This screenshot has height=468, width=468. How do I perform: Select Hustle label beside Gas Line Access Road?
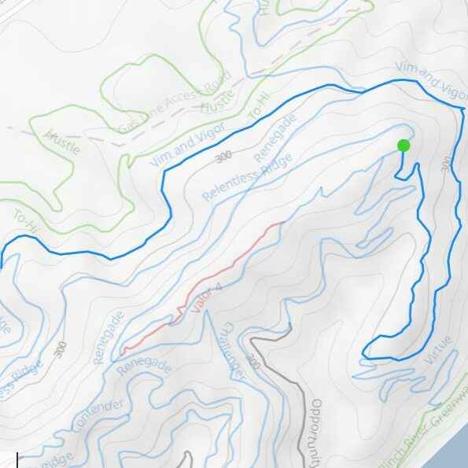tap(218, 101)
